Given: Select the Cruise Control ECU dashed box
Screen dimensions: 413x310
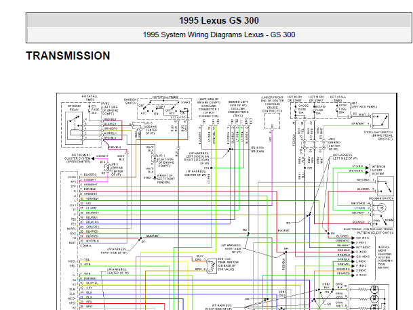Looking at the screenshot, I should coord(272,120).
